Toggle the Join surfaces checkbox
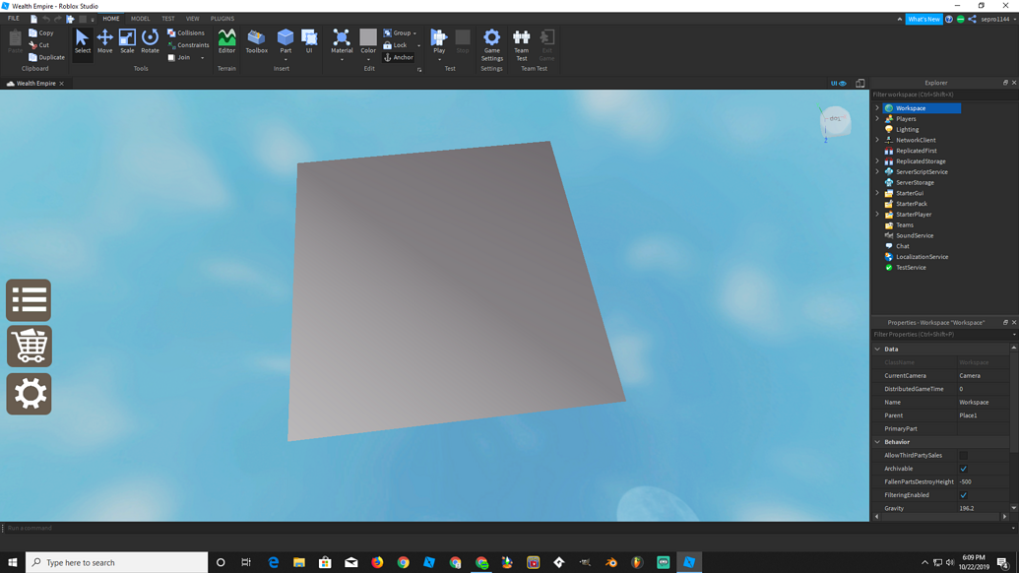The image size is (1019, 573). (171, 57)
